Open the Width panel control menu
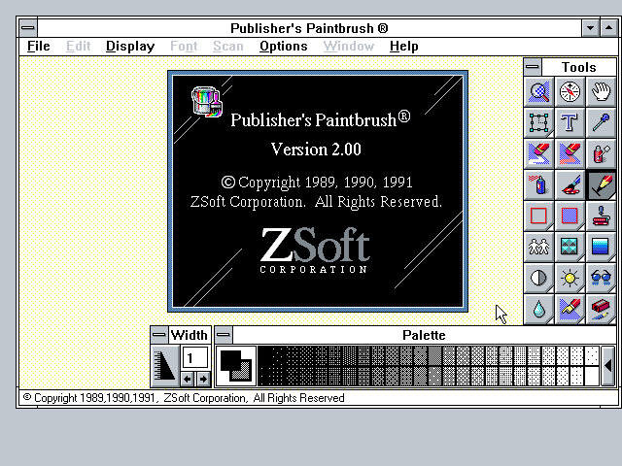622x466 pixels. (x=159, y=335)
